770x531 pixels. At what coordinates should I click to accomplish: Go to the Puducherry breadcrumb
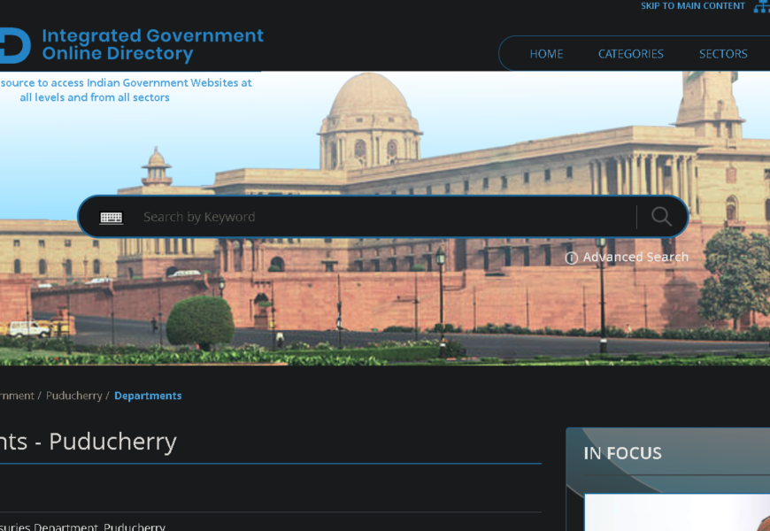point(73,396)
